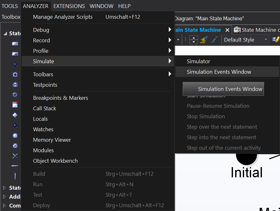The image size is (280, 211).
Task: Choose the Final state toolbox icon
Action: click(15, 74)
